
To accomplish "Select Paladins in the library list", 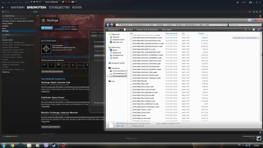I will [x=5, y=26].
